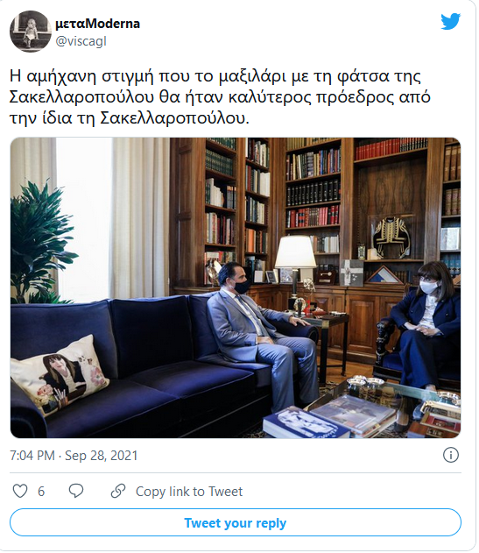Open the 7:04 PM timestamp link

click(32, 456)
